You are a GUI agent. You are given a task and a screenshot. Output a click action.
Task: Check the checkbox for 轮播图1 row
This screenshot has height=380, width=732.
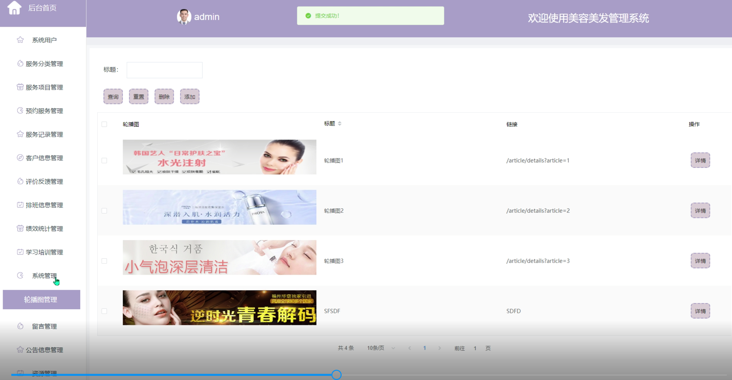104,160
